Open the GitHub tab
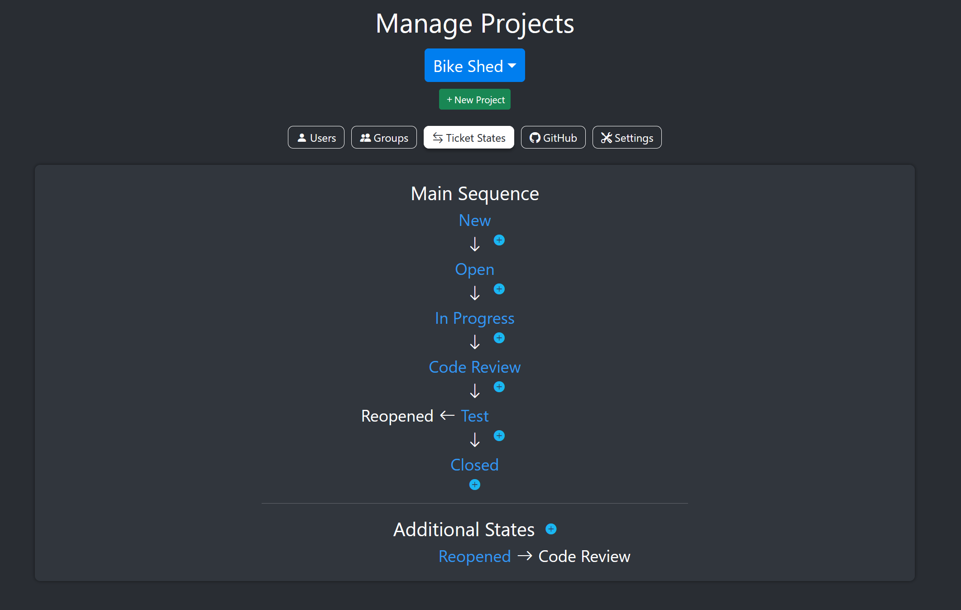The image size is (961, 610). 553,138
